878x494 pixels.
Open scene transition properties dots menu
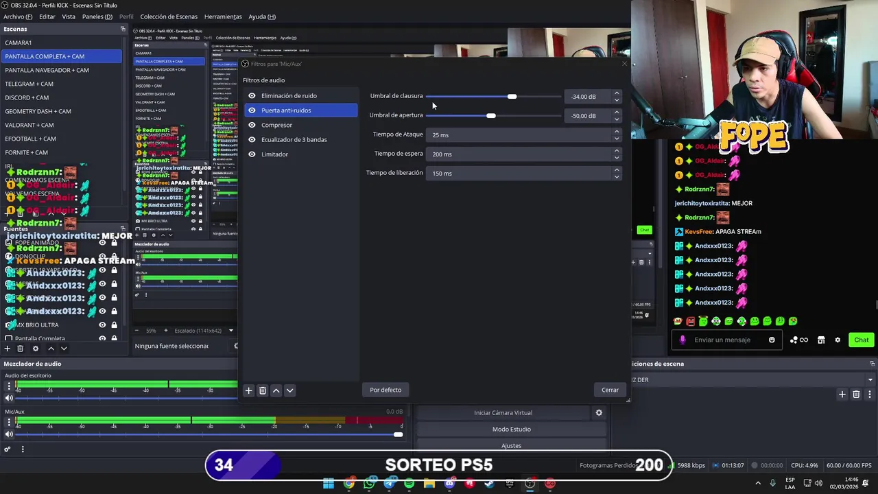[870, 395]
